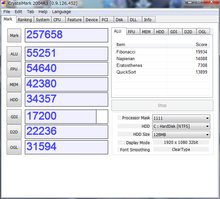Image resolution: width=220 pixels, height=199 pixels.
Task: Switch to the System tab
Action: [x=43, y=20]
